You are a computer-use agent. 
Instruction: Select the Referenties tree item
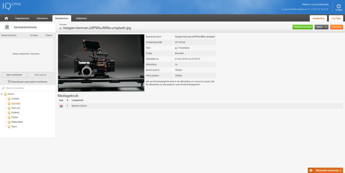pyautogui.click(x=17, y=122)
